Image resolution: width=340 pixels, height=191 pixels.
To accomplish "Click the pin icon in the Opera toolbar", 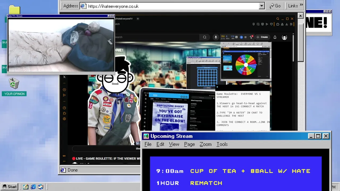I will pyautogui.click(x=254, y=24).
